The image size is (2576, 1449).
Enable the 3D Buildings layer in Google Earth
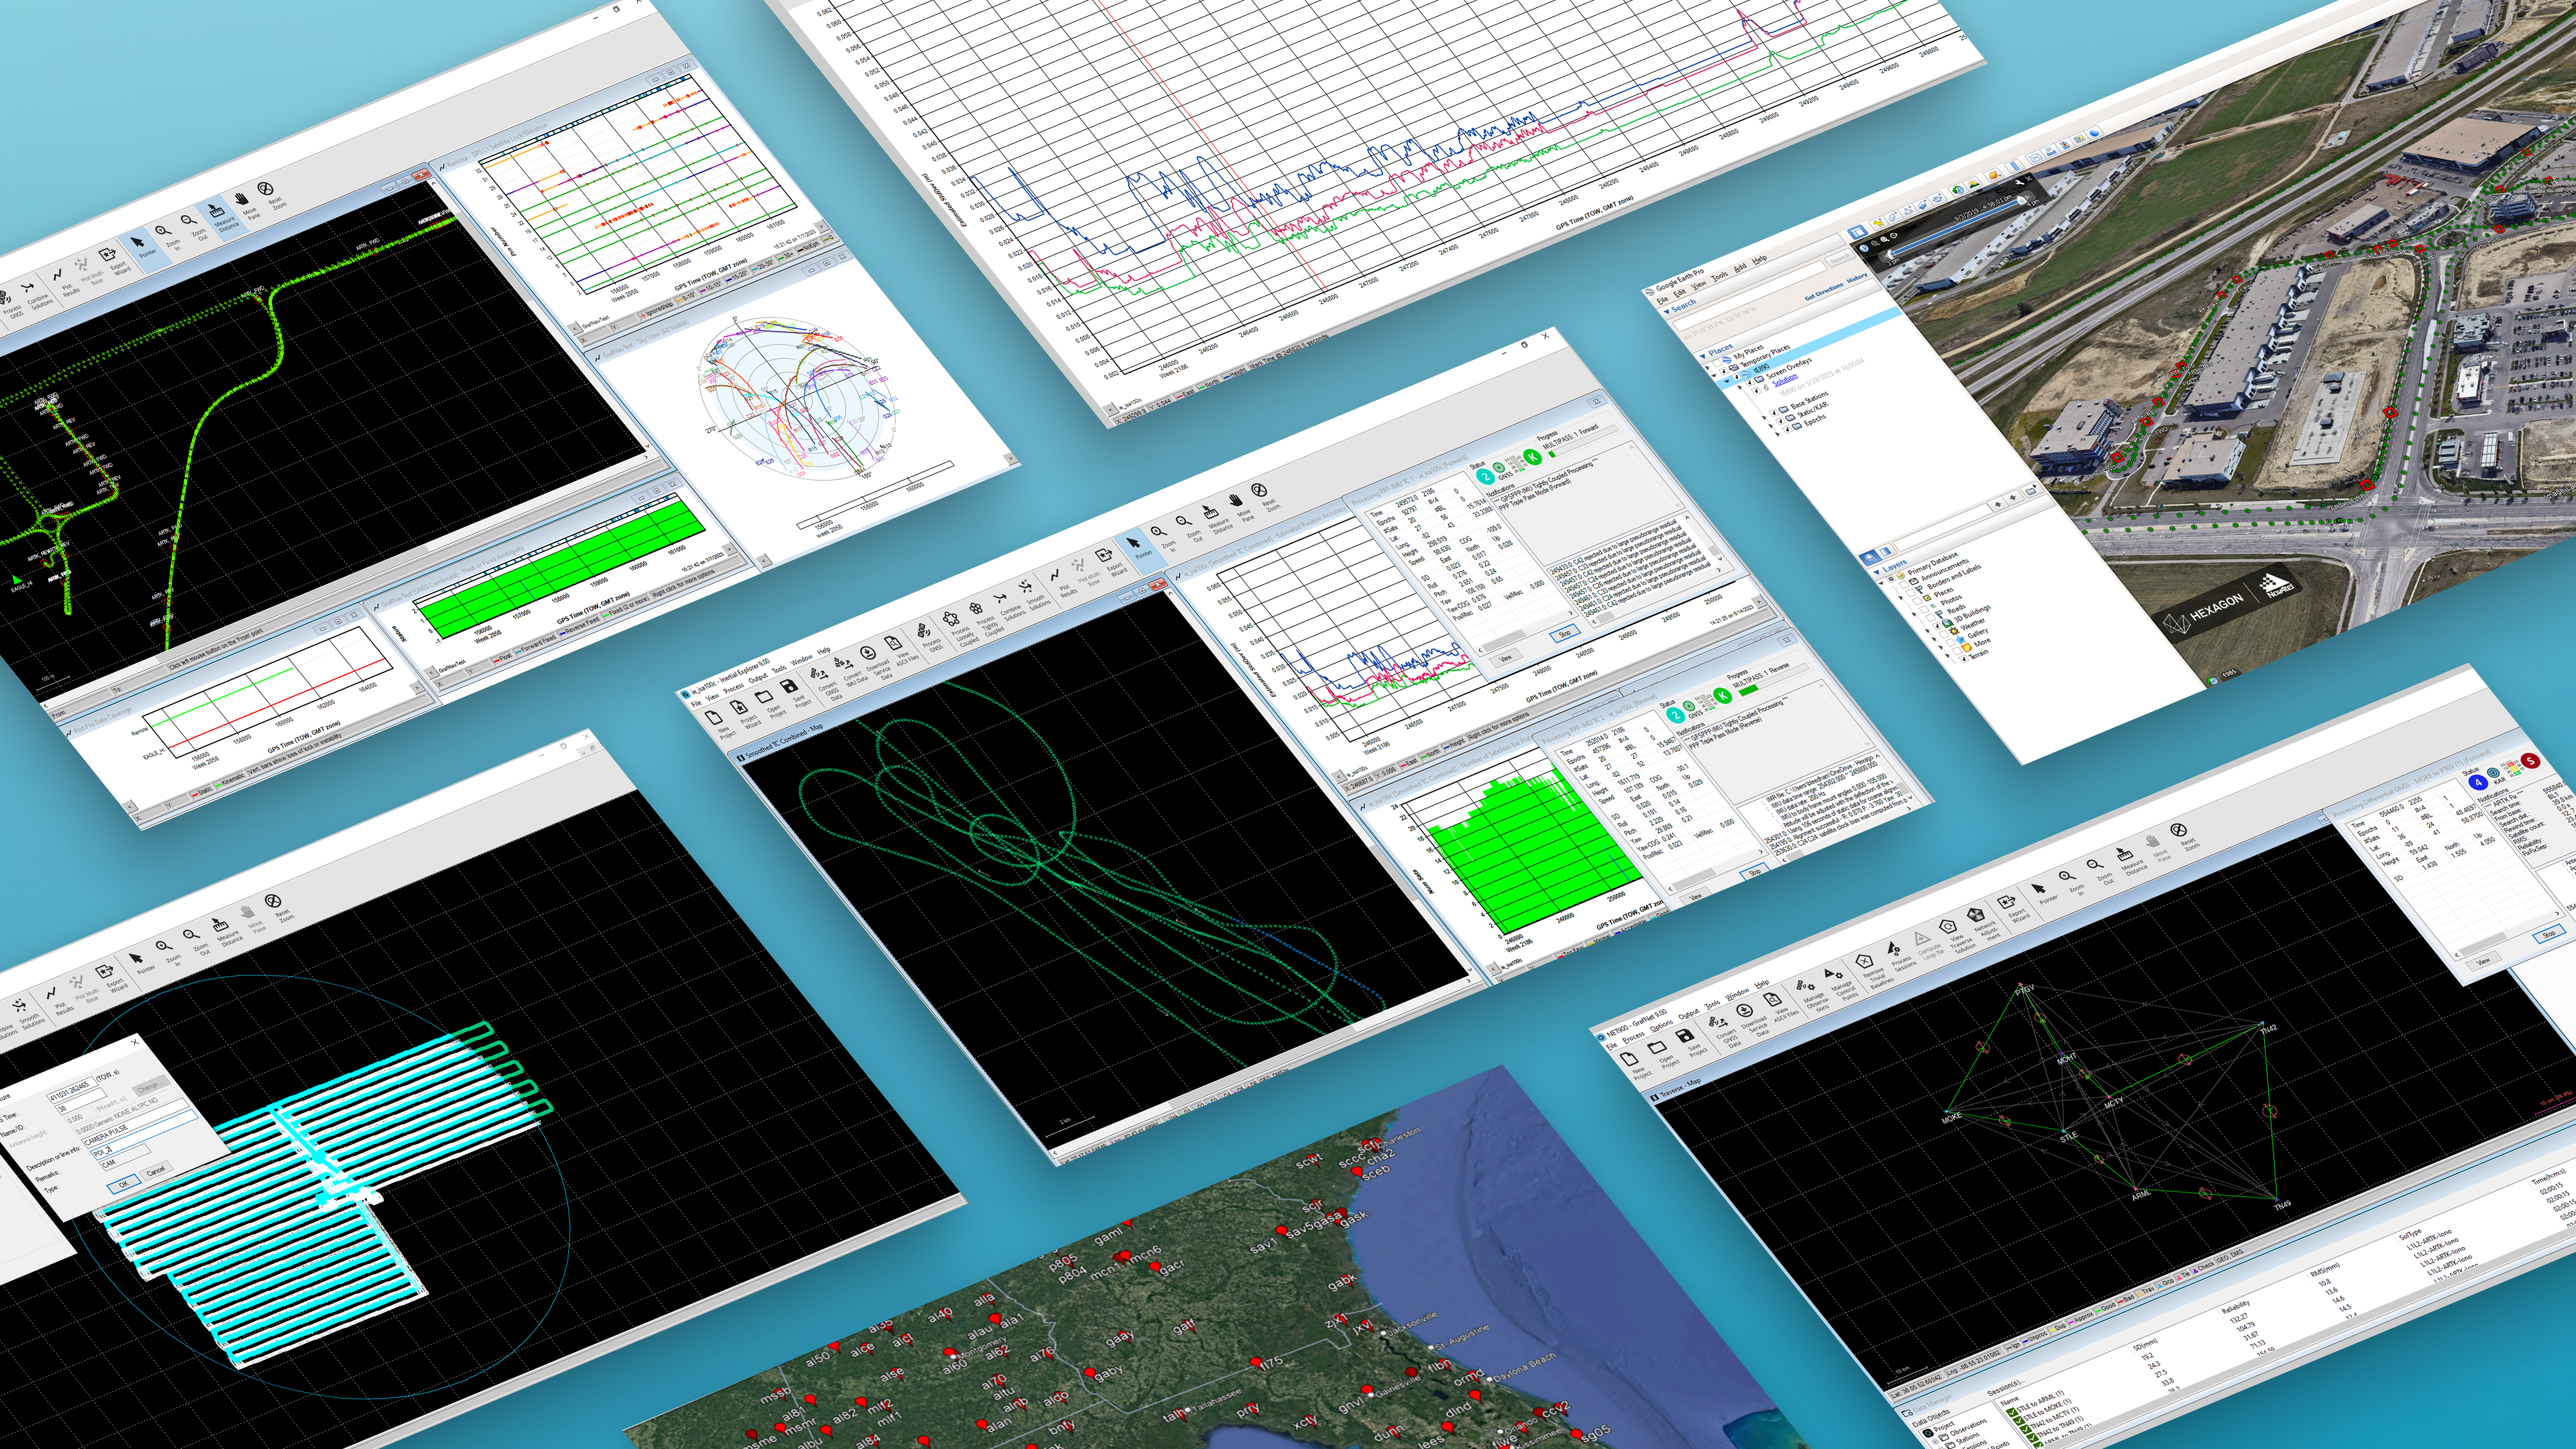click(x=1937, y=626)
